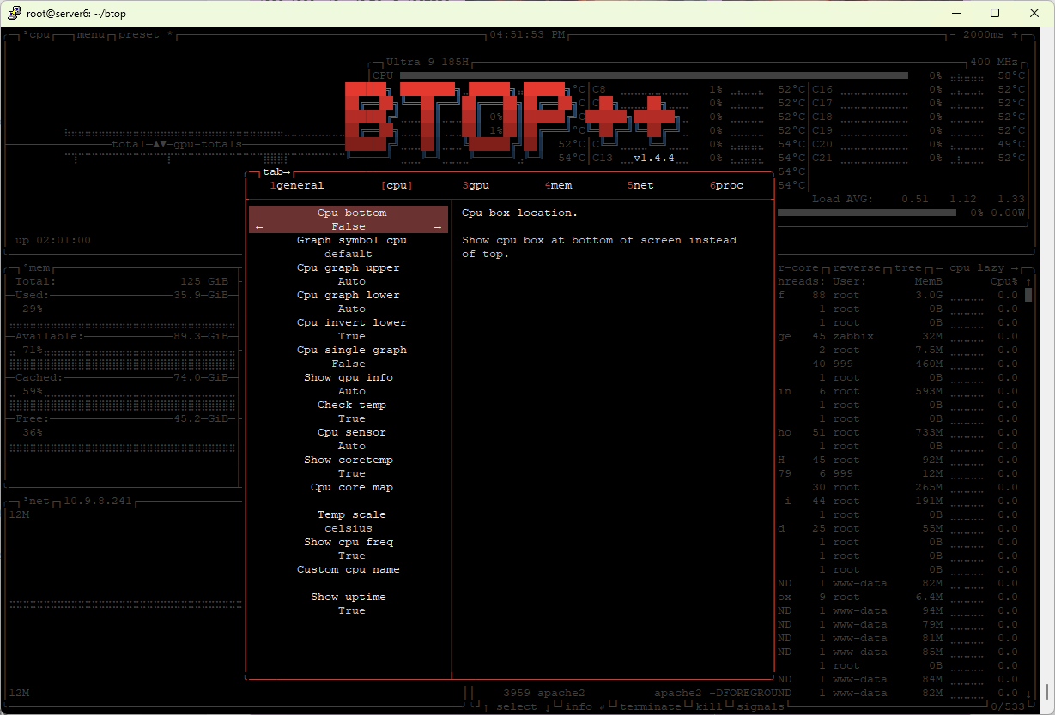The height and width of the screenshot is (715, 1055).
Task: Click the up arrow beside select
Action: pos(486,706)
